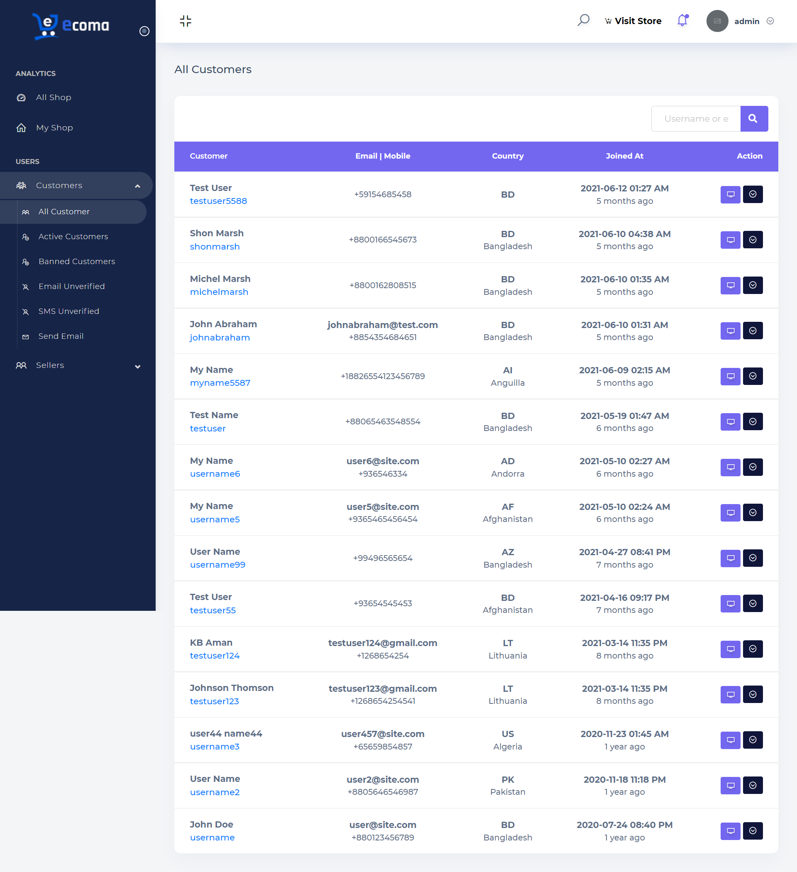Click the Username or email search field

coord(695,118)
